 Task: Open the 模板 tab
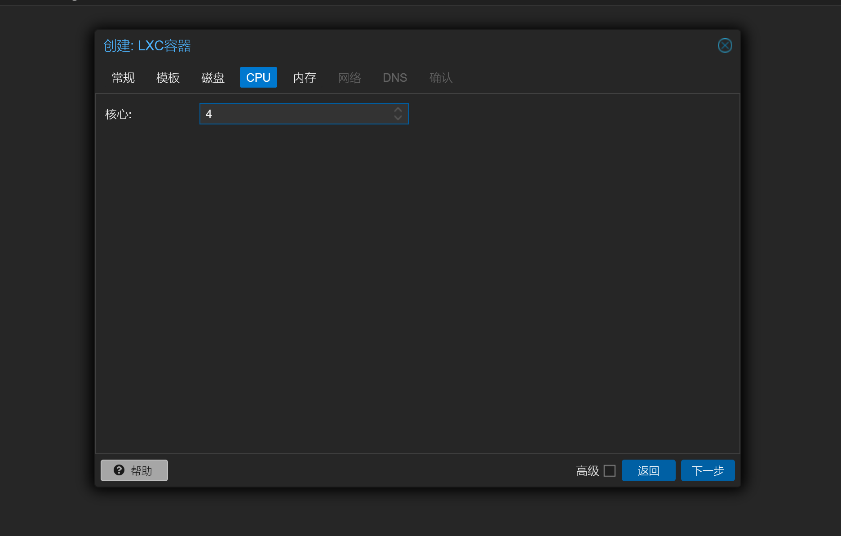click(x=168, y=78)
